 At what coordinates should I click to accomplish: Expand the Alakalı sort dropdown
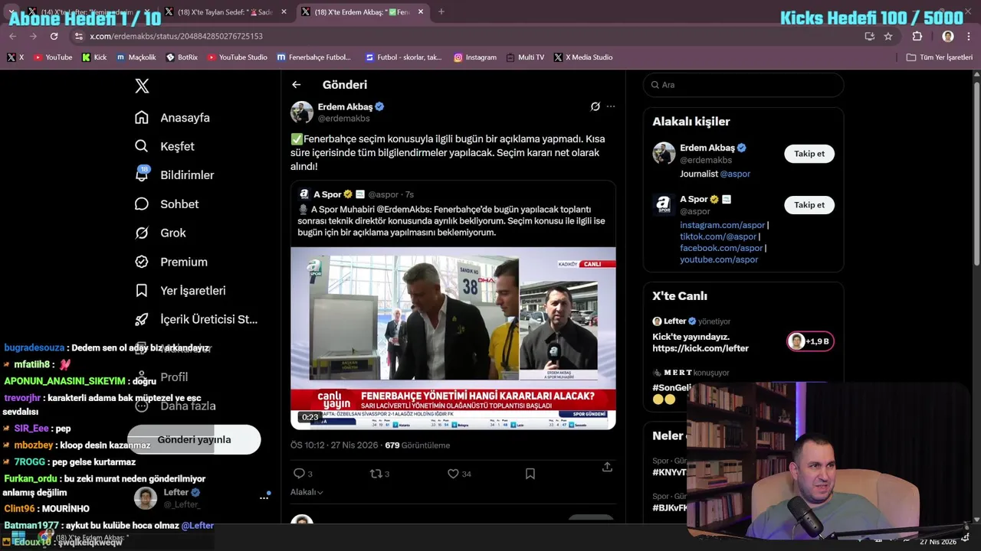click(307, 492)
